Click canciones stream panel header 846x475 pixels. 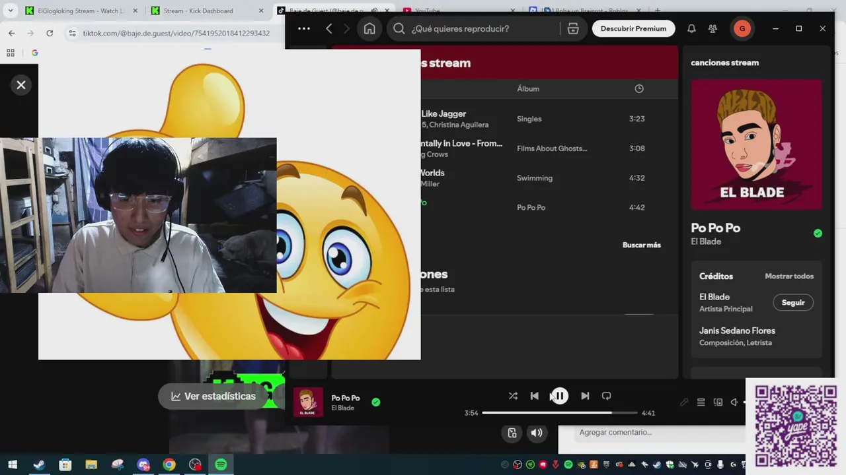click(724, 63)
